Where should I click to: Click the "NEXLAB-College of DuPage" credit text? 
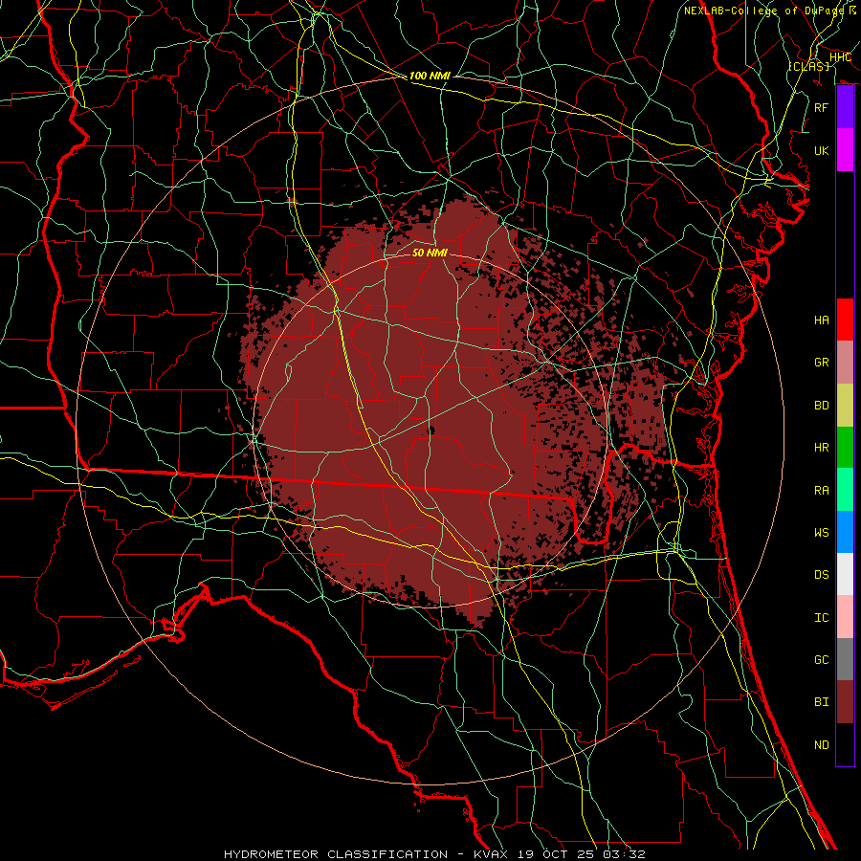tap(763, 11)
